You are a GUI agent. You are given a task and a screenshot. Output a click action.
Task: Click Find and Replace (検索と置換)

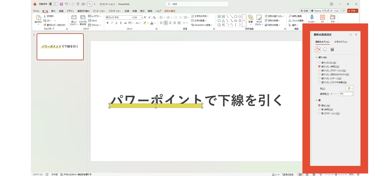point(295,16)
